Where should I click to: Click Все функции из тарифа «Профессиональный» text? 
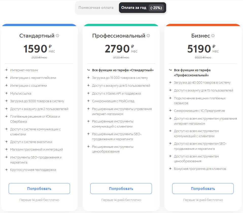tap(192, 73)
